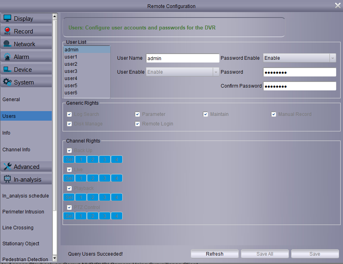
Task: Click the Save All button
Action: [265, 254]
